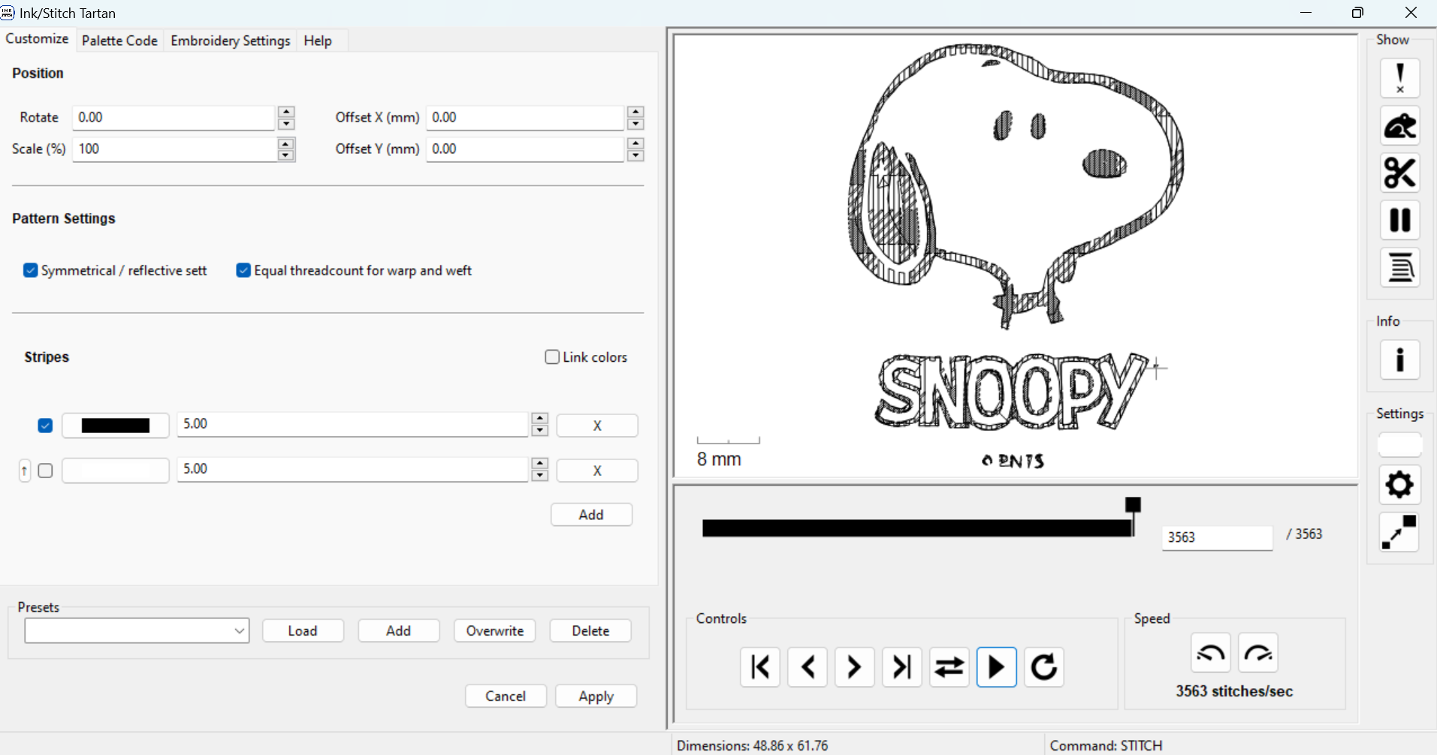The width and height of the screenshot is (1437, 755).
Task: Increase the Rotate value with up arrow
Action: click(x=285, y=111)
